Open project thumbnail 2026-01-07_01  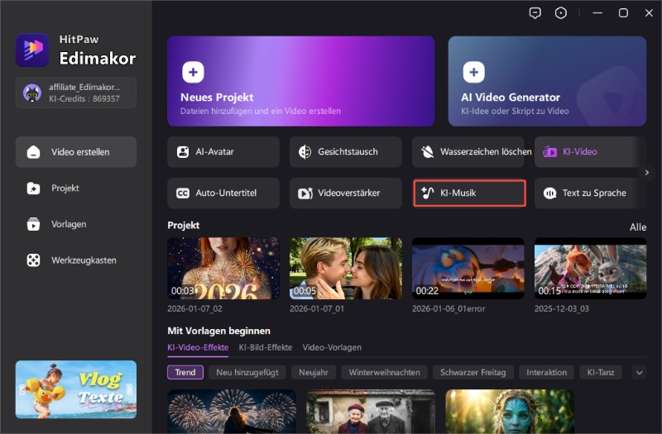point(345,269)
